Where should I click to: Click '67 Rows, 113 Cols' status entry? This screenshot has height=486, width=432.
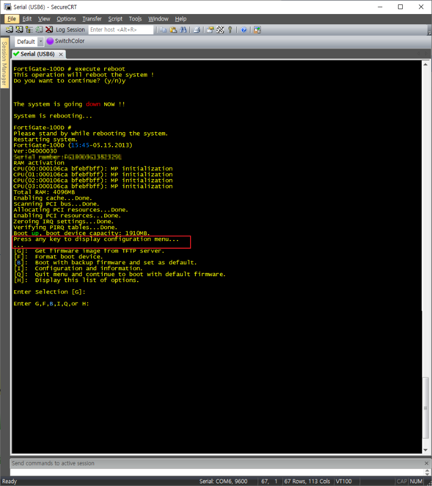point(307,481)
